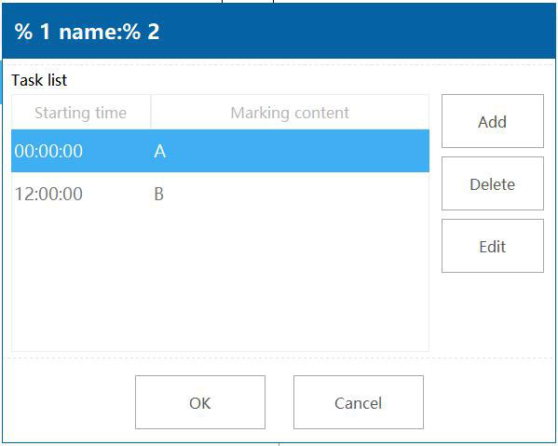Dismiss the dialog with Cancel

click(359, 402)
